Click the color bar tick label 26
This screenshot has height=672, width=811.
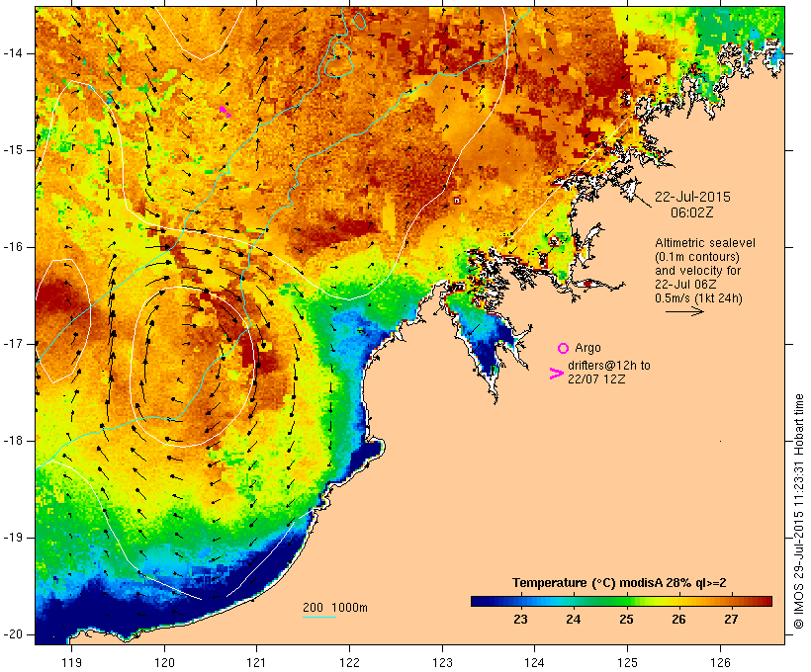(x=678, y=620)
